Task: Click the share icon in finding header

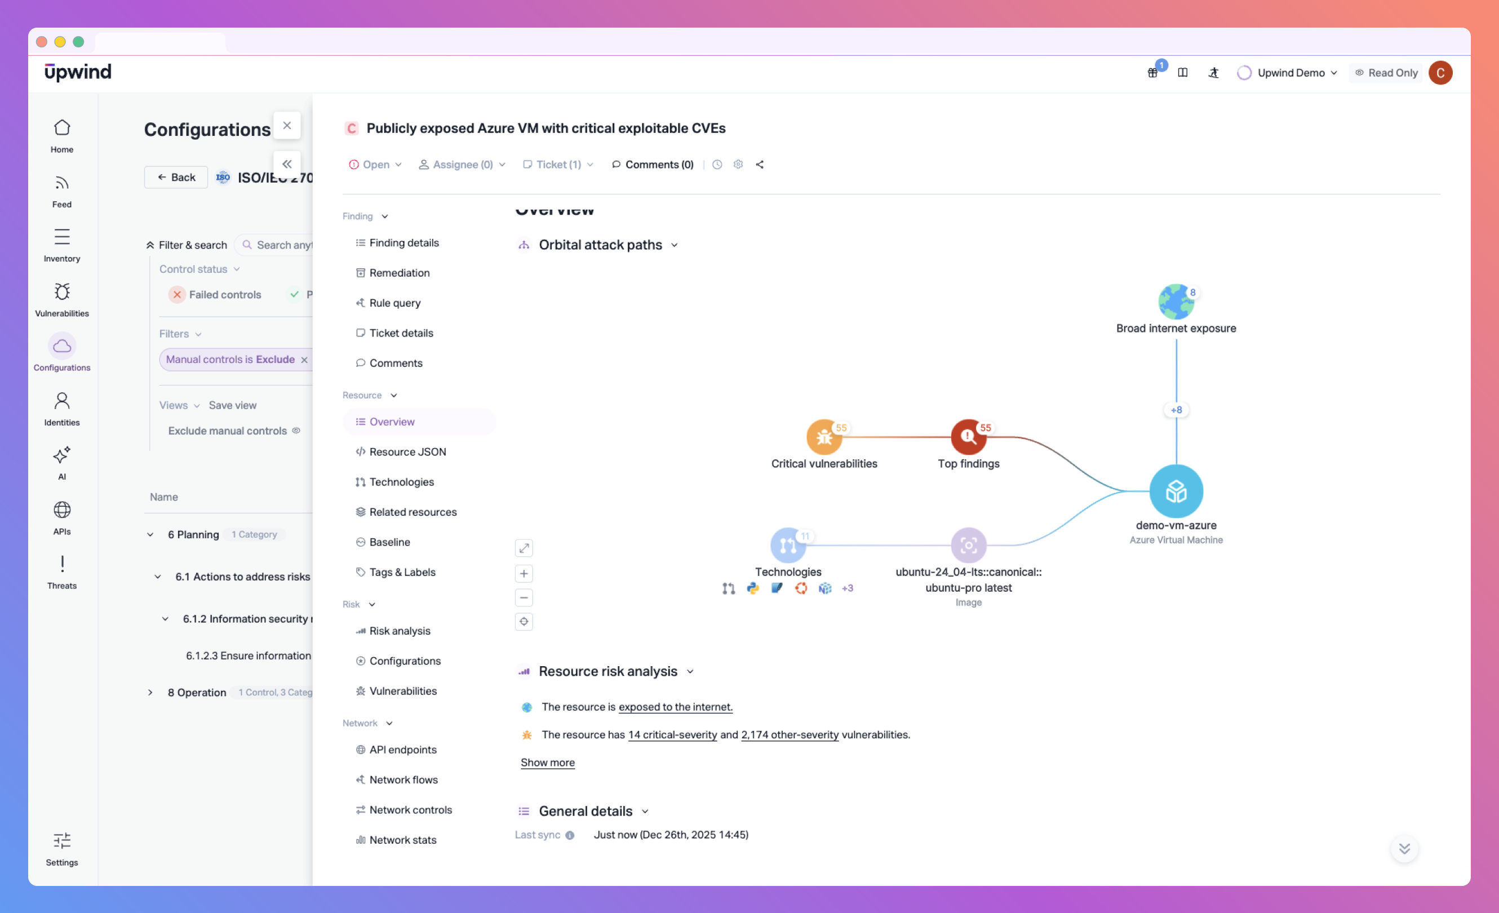Action: click(760, 164)
